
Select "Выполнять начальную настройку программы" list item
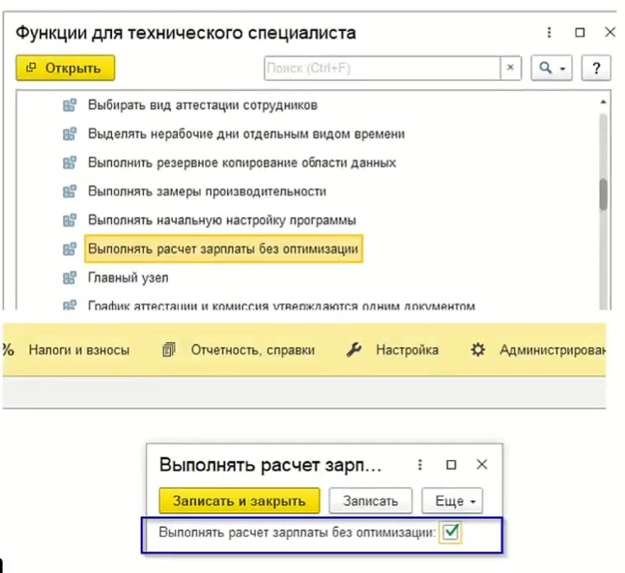[x=222, y=220]
